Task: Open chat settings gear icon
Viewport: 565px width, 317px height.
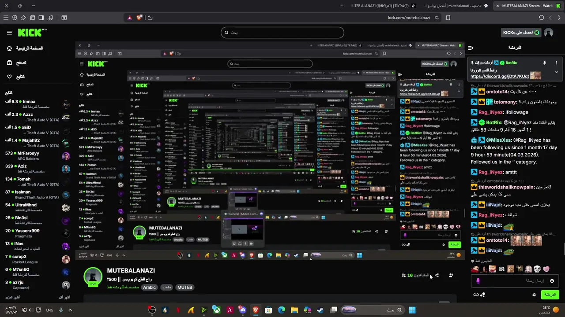Action: pos(534,295)
